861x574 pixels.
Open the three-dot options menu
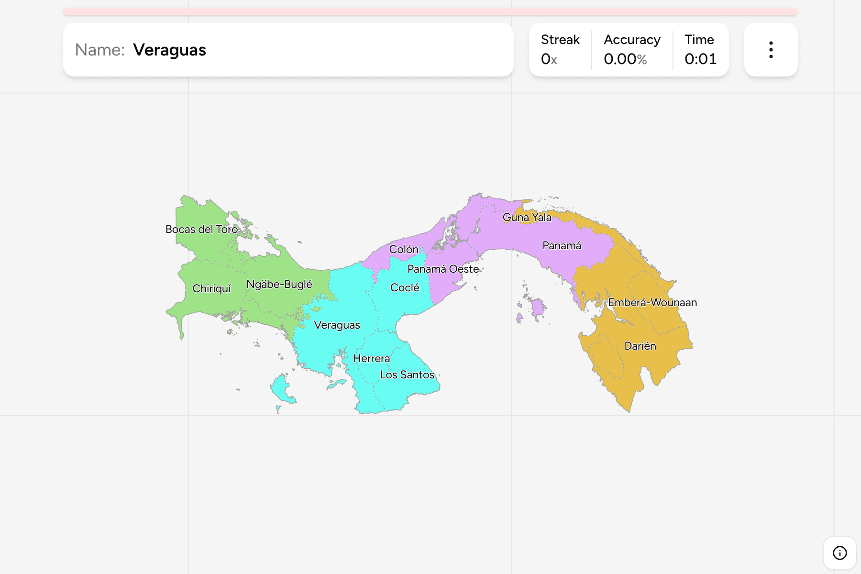tap(771, 50)
